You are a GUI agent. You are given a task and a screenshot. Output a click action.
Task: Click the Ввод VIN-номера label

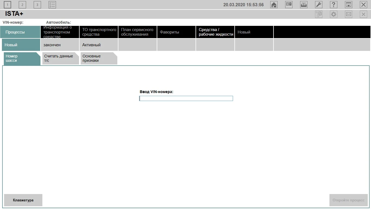(156, 92)
